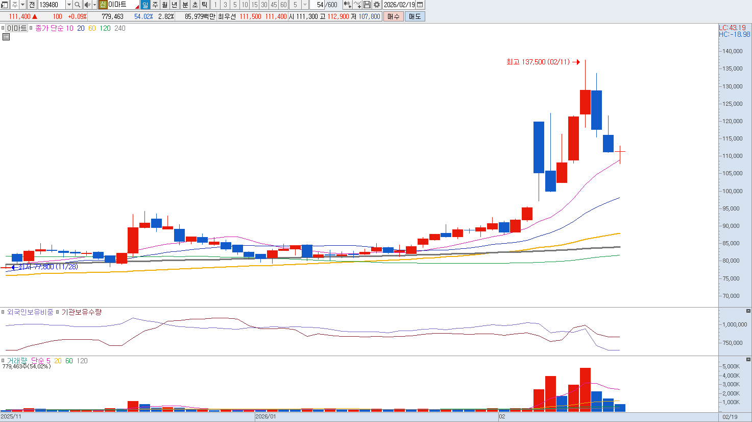This screenshot has width=752, height=422.
Task: Expand the dropdown next to 주 selector
Action: [22, 5]
